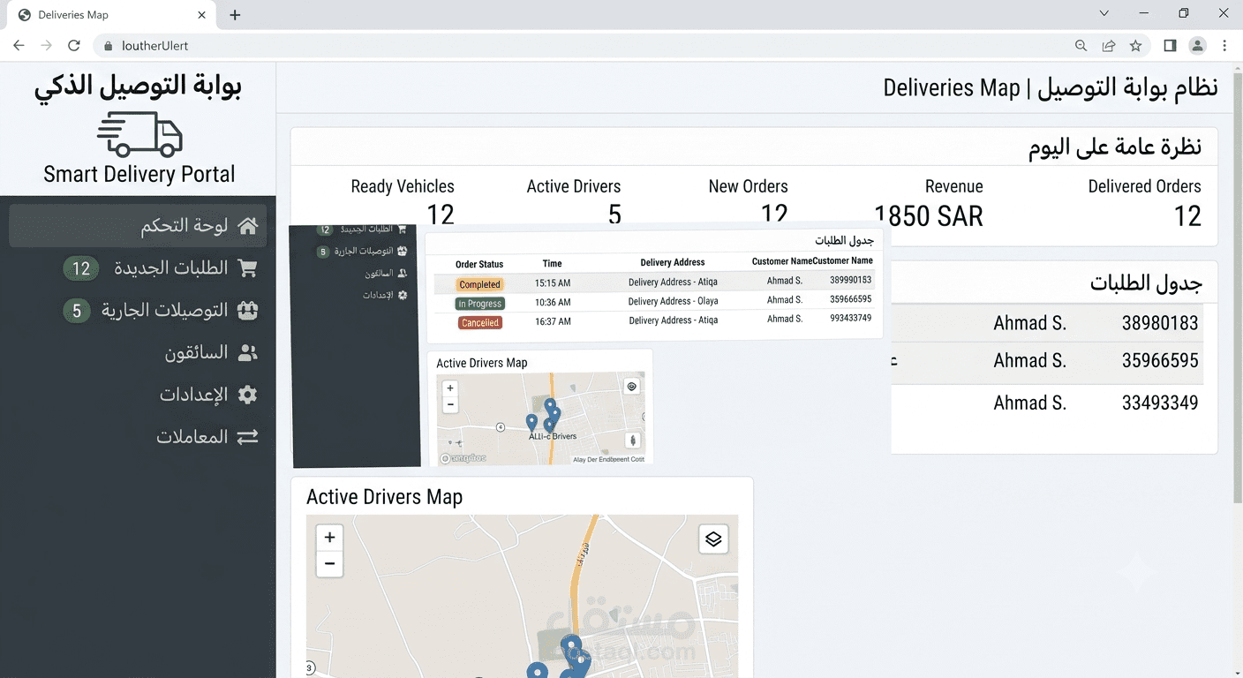Open the tab search chevron

[x=1104, y=13]
